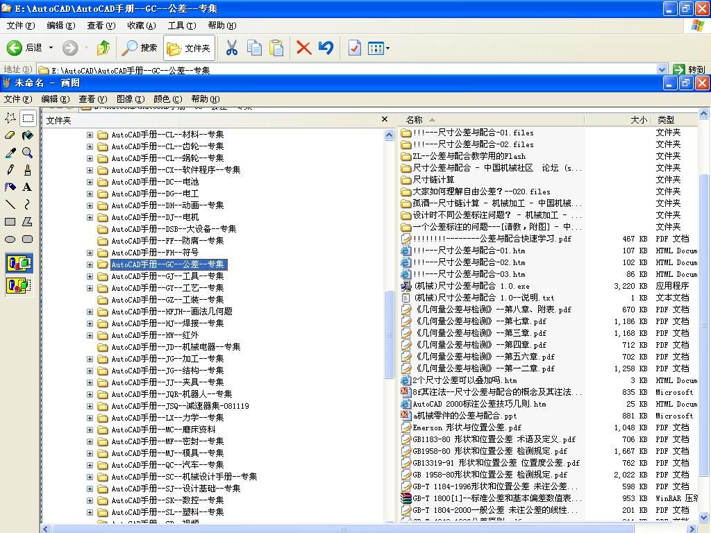Select the Magnifier tool in Paint
Image resolution: width=711 pixels, height=533 pixels.
[28, 153]
